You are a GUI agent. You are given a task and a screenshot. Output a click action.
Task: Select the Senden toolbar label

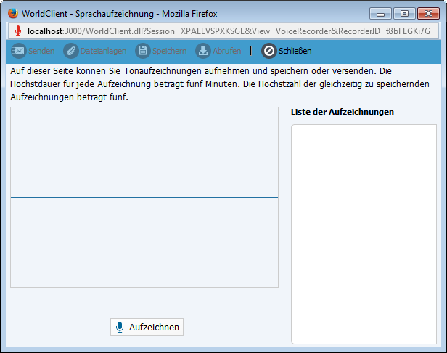(41, 51)
